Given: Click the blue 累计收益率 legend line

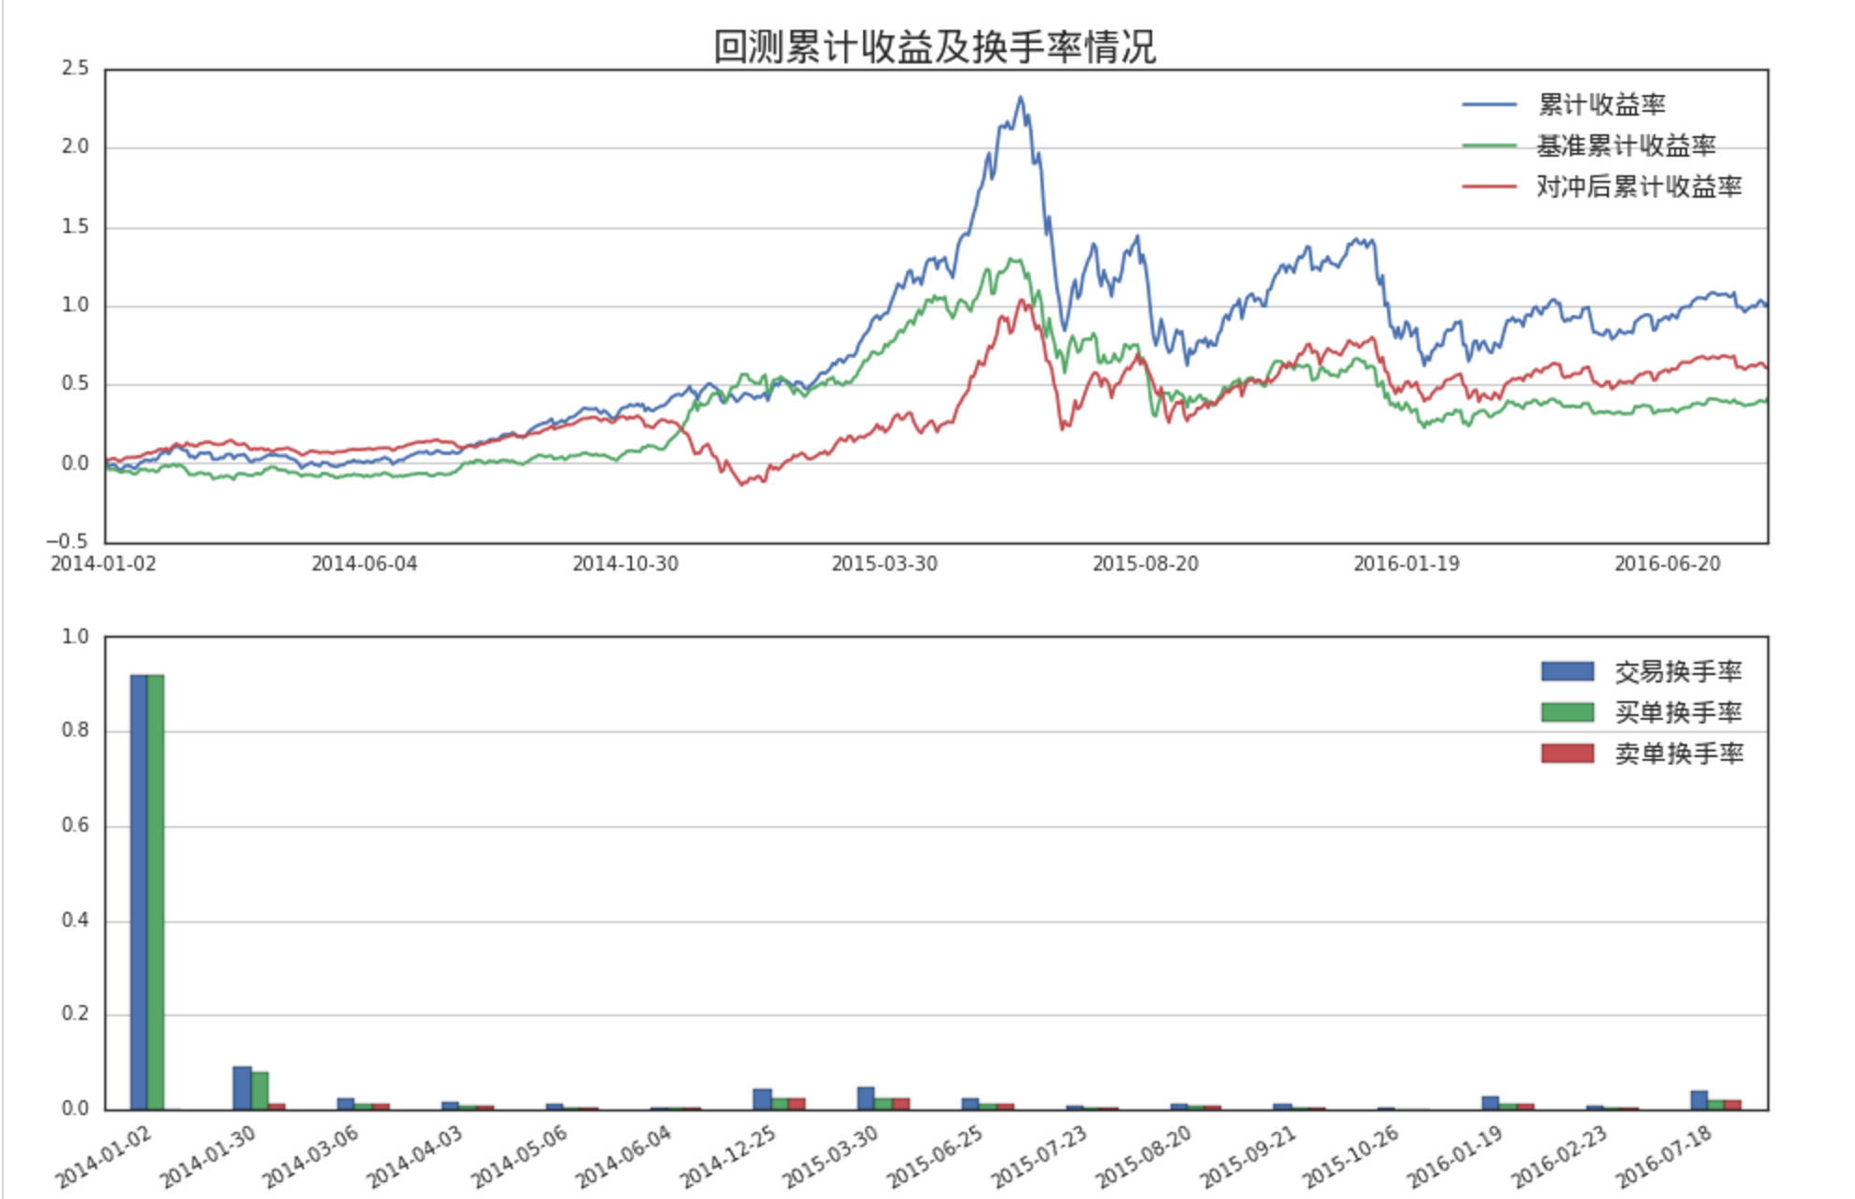Looking at the screenshot, I should coord(1489,105).
